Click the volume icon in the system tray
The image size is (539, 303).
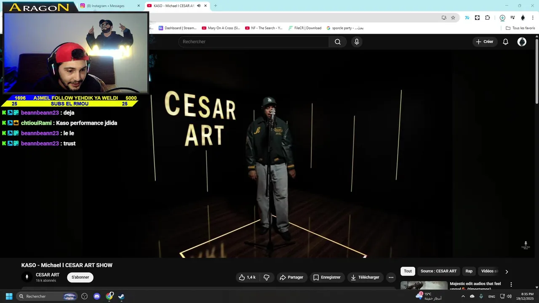510,296
